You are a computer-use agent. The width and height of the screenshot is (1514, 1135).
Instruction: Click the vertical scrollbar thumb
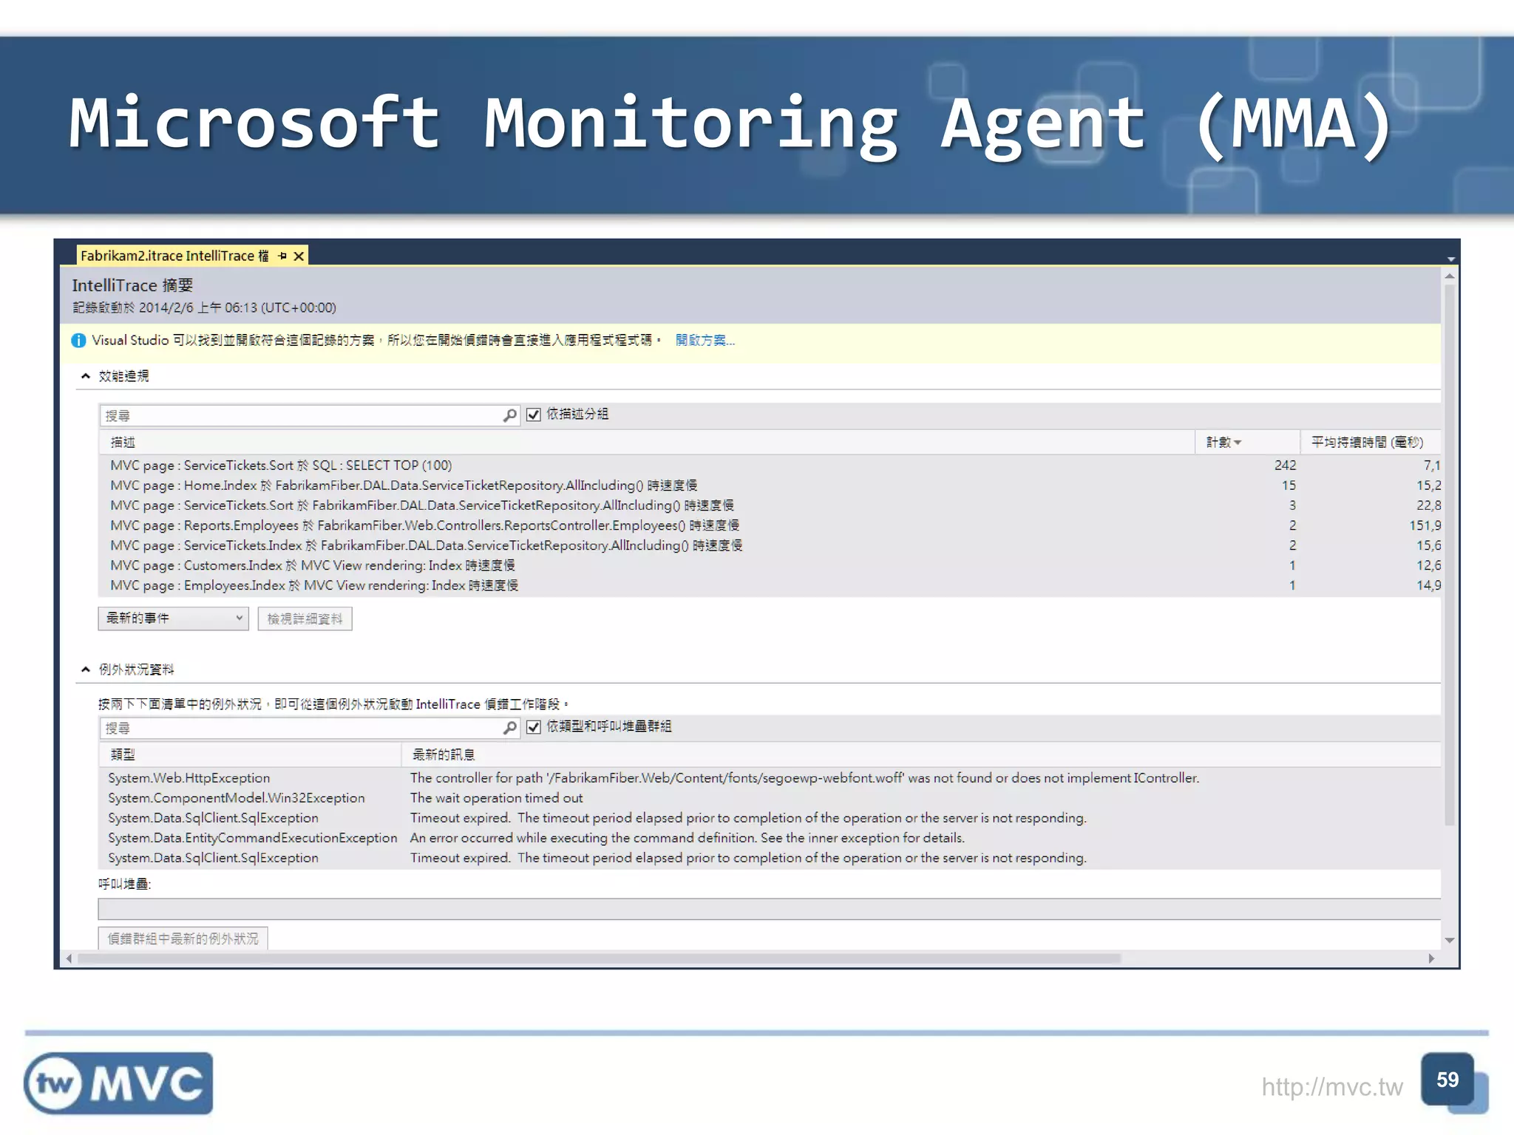point(1450,554)
